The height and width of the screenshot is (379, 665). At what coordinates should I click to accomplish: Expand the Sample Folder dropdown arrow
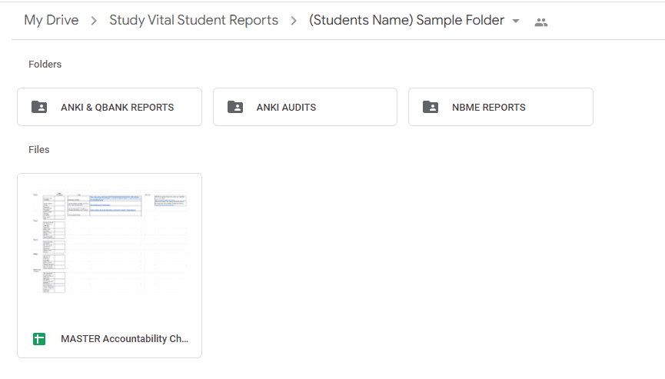[516, 21]
